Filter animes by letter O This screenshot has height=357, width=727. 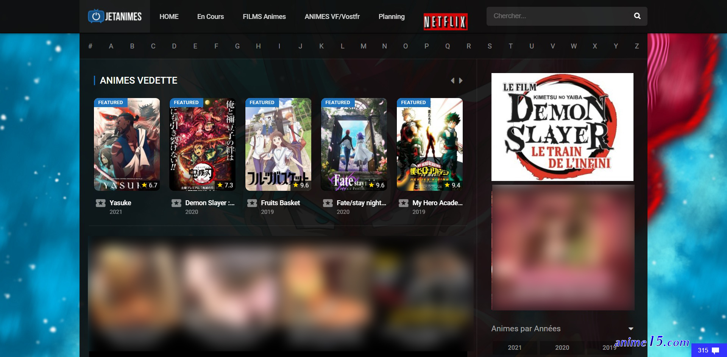(406, 46)
